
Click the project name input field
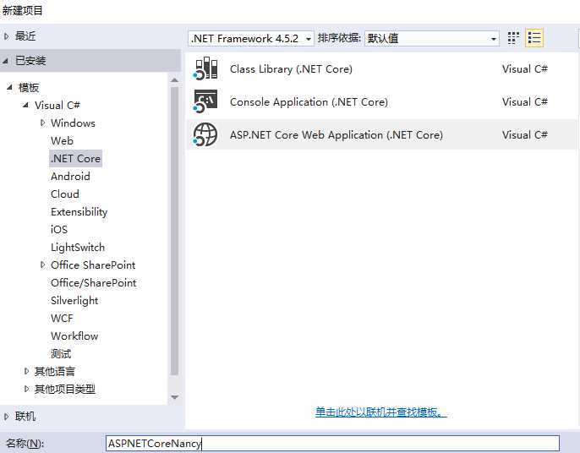pos(332,443)
